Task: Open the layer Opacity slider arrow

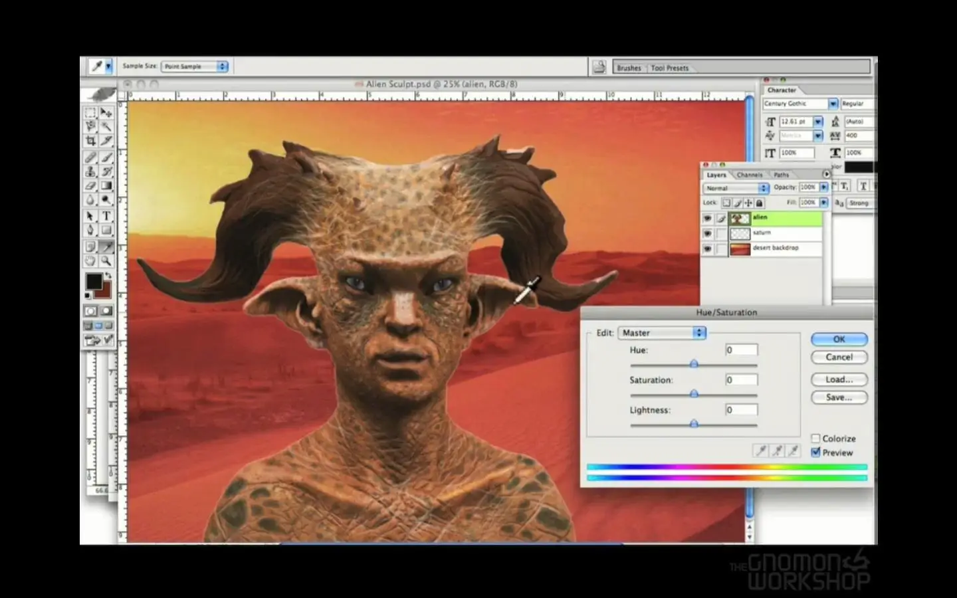Action: pyautogui.click(x=824, y=187)
